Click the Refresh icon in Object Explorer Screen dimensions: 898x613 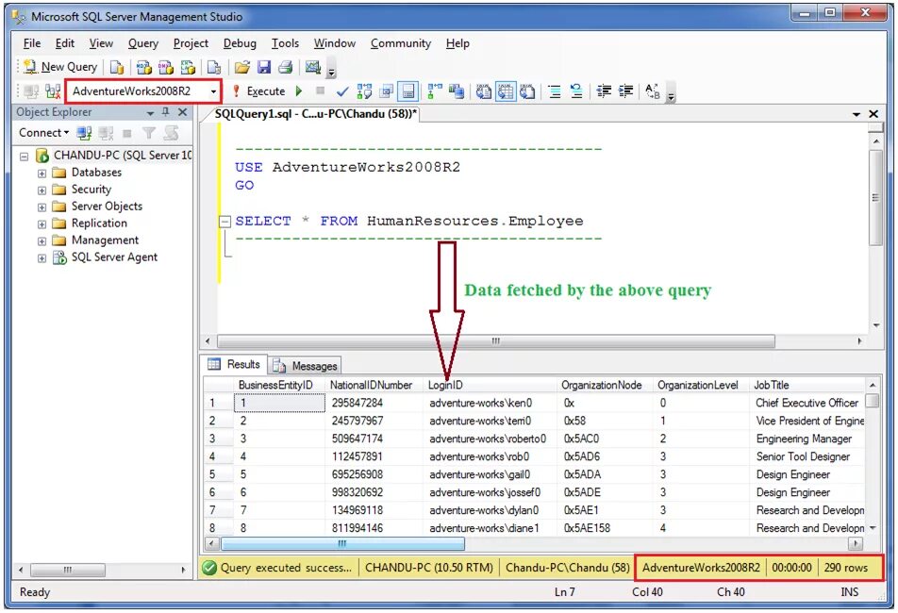point(171,133)
